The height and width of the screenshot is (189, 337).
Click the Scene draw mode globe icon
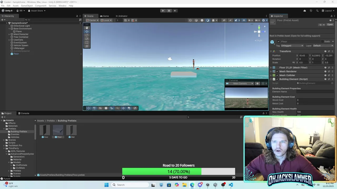tap(190, 20)
